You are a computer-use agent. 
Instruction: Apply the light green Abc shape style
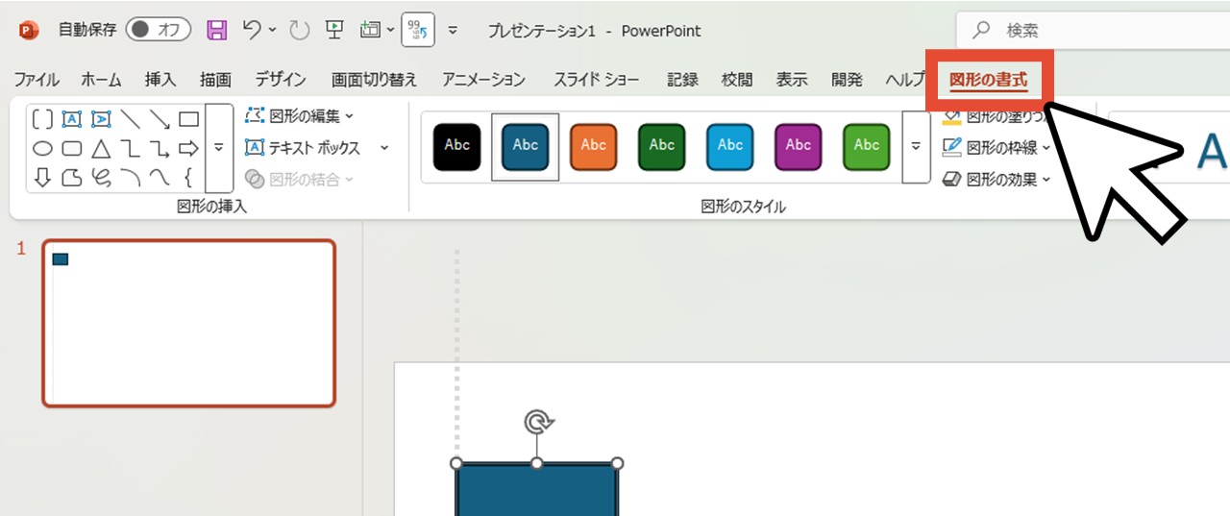pyautogui.click(x=867, y=147)
